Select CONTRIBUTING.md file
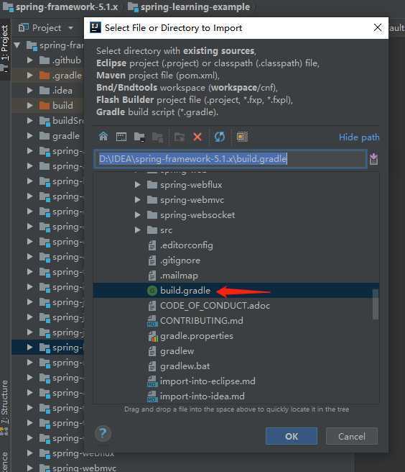 pyautogui.click(x=202, y=321)
